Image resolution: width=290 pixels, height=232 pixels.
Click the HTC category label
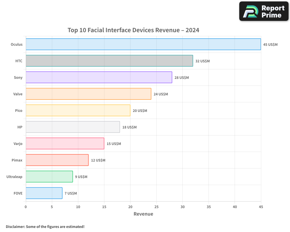pyautogui.click(x=19, y=61)
